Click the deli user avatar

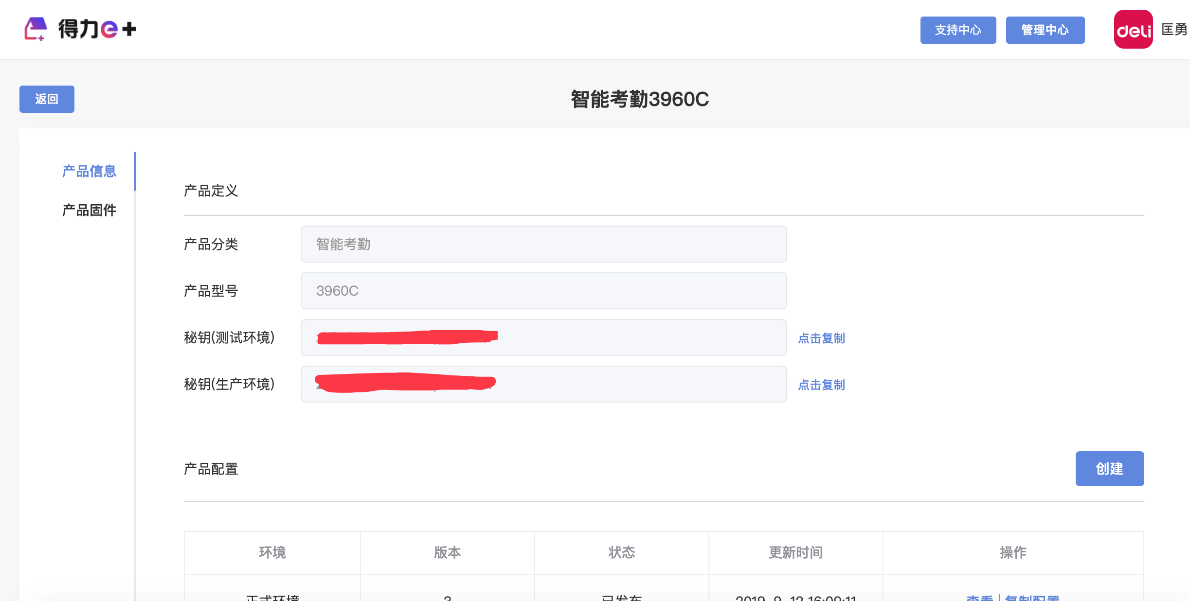point(1133,30)
